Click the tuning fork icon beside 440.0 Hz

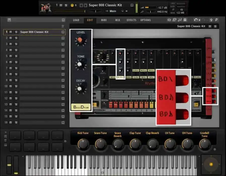[x=142, y=12]
